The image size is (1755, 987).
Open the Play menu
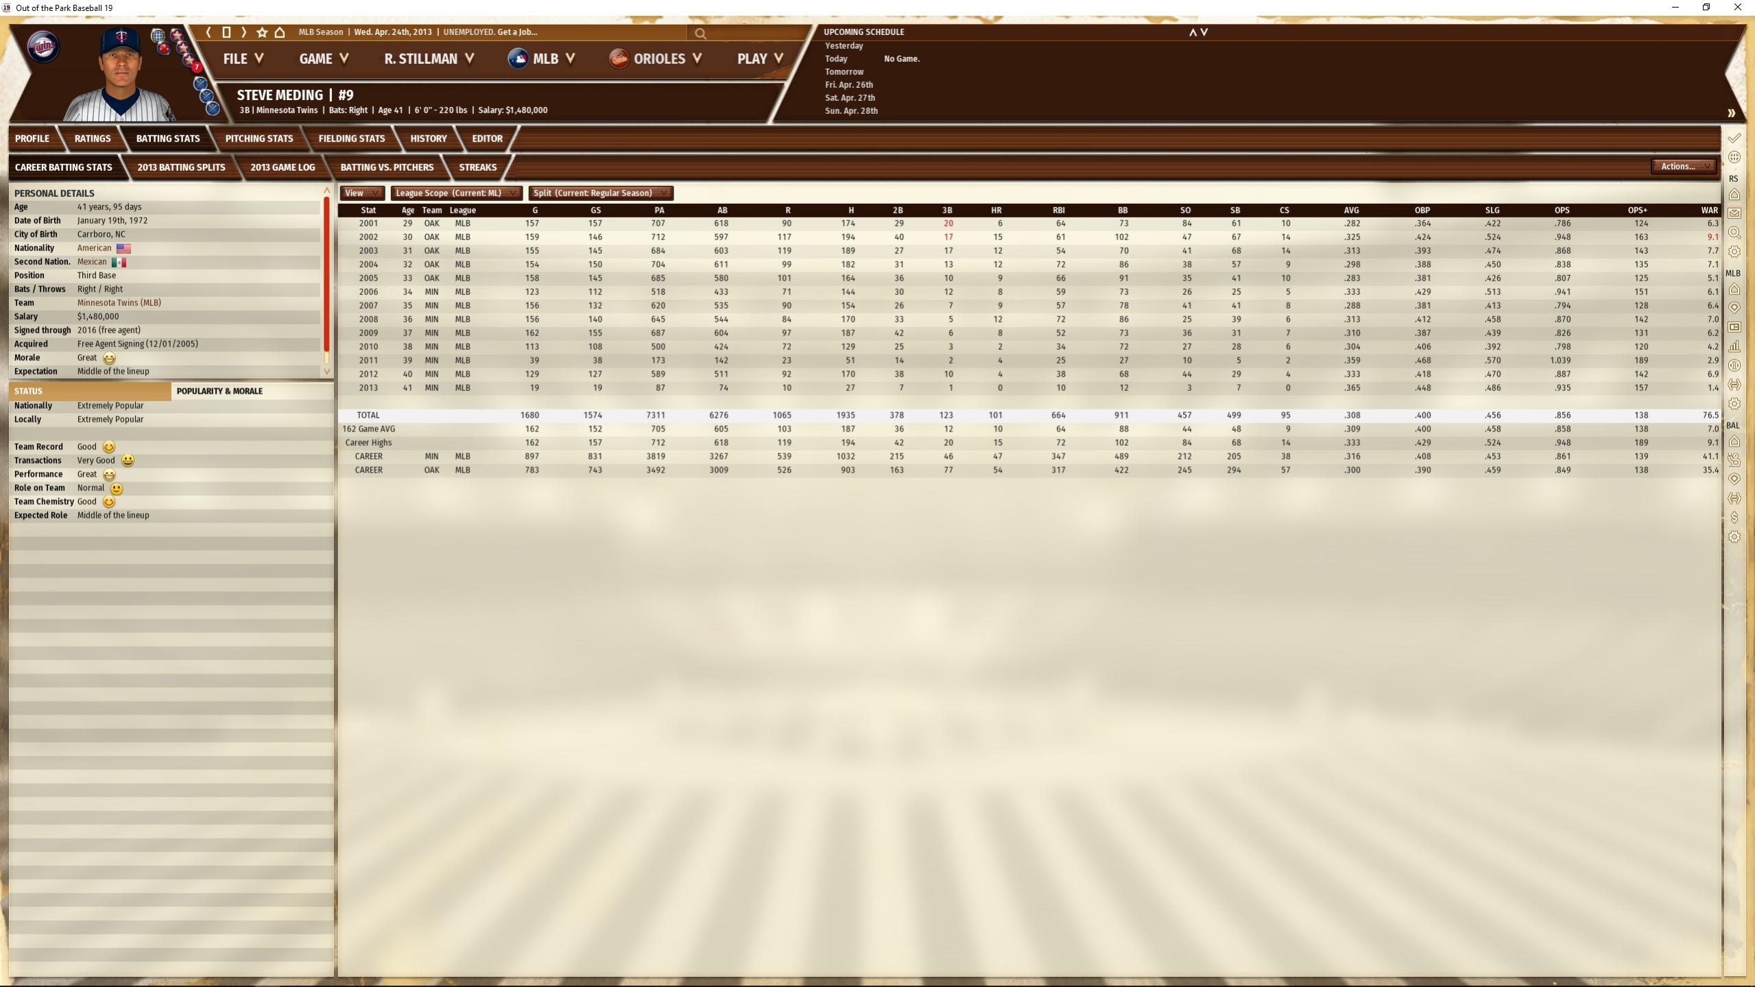759,59
